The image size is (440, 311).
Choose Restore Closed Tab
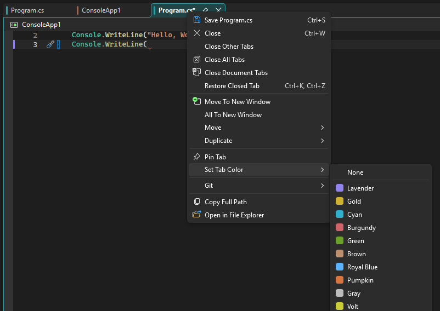click(232, 86)
